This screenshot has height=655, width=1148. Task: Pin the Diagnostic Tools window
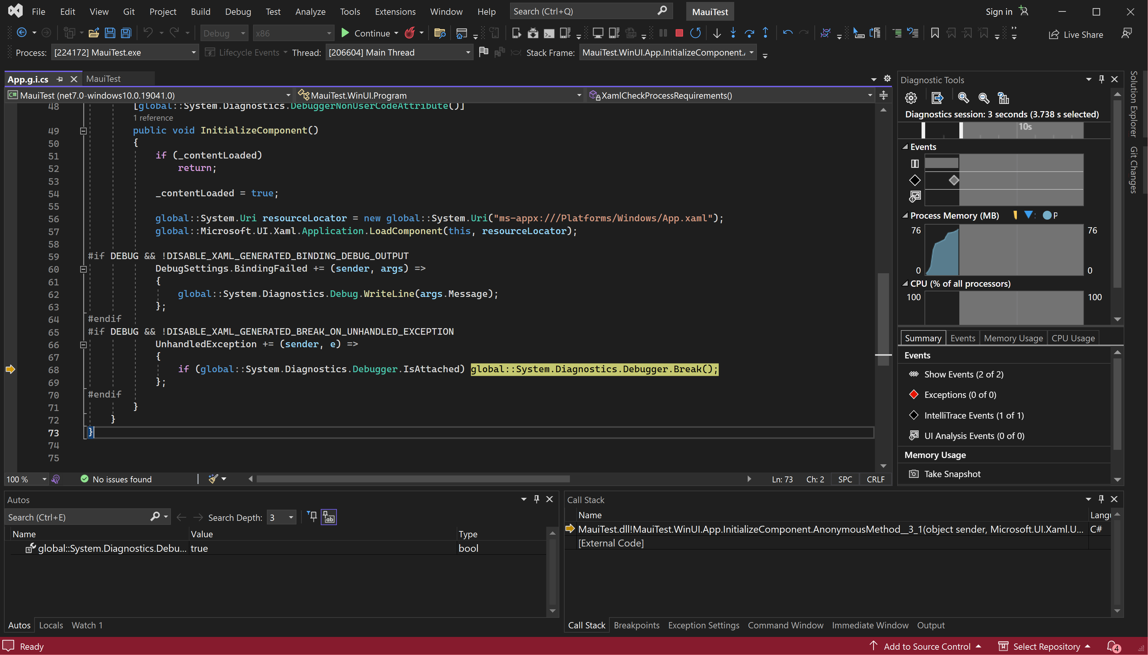coord(1101,79)
